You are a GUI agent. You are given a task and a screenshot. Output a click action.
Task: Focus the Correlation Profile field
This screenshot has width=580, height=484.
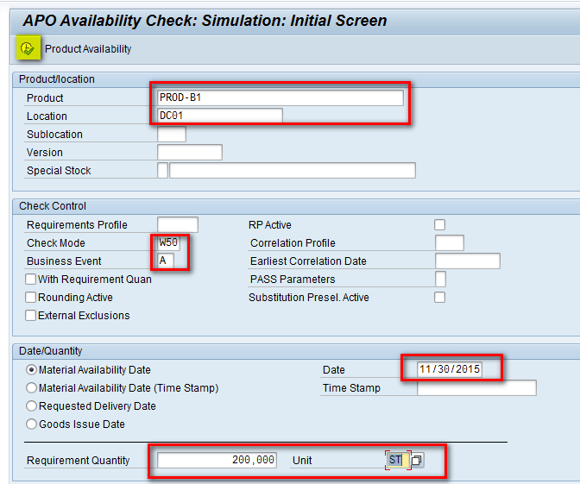tap(450, 242)
